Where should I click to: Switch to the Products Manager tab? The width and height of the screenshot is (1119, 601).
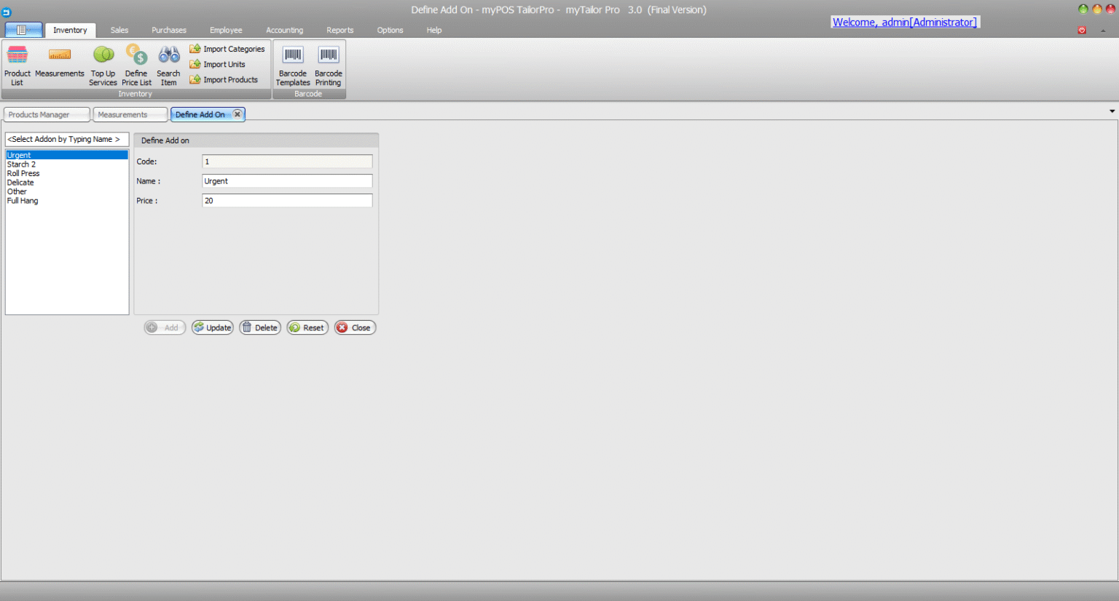(46, 114)
